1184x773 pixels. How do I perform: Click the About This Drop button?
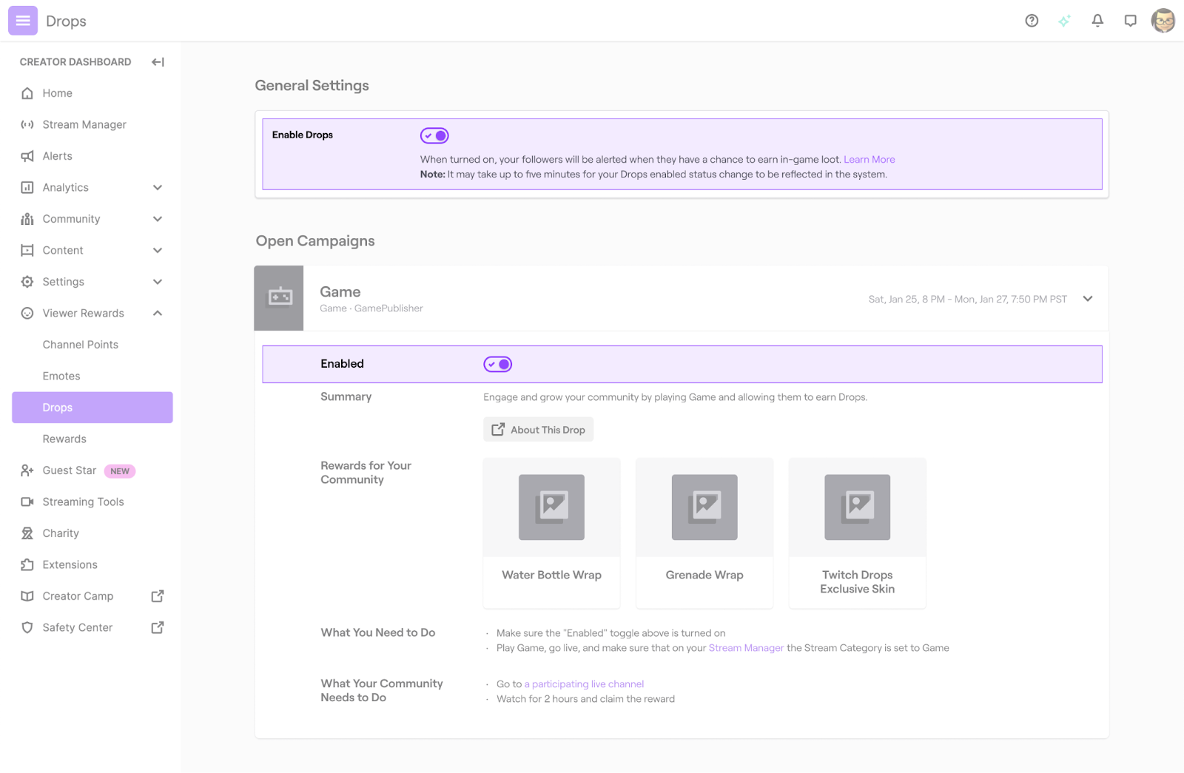point(538,429)
